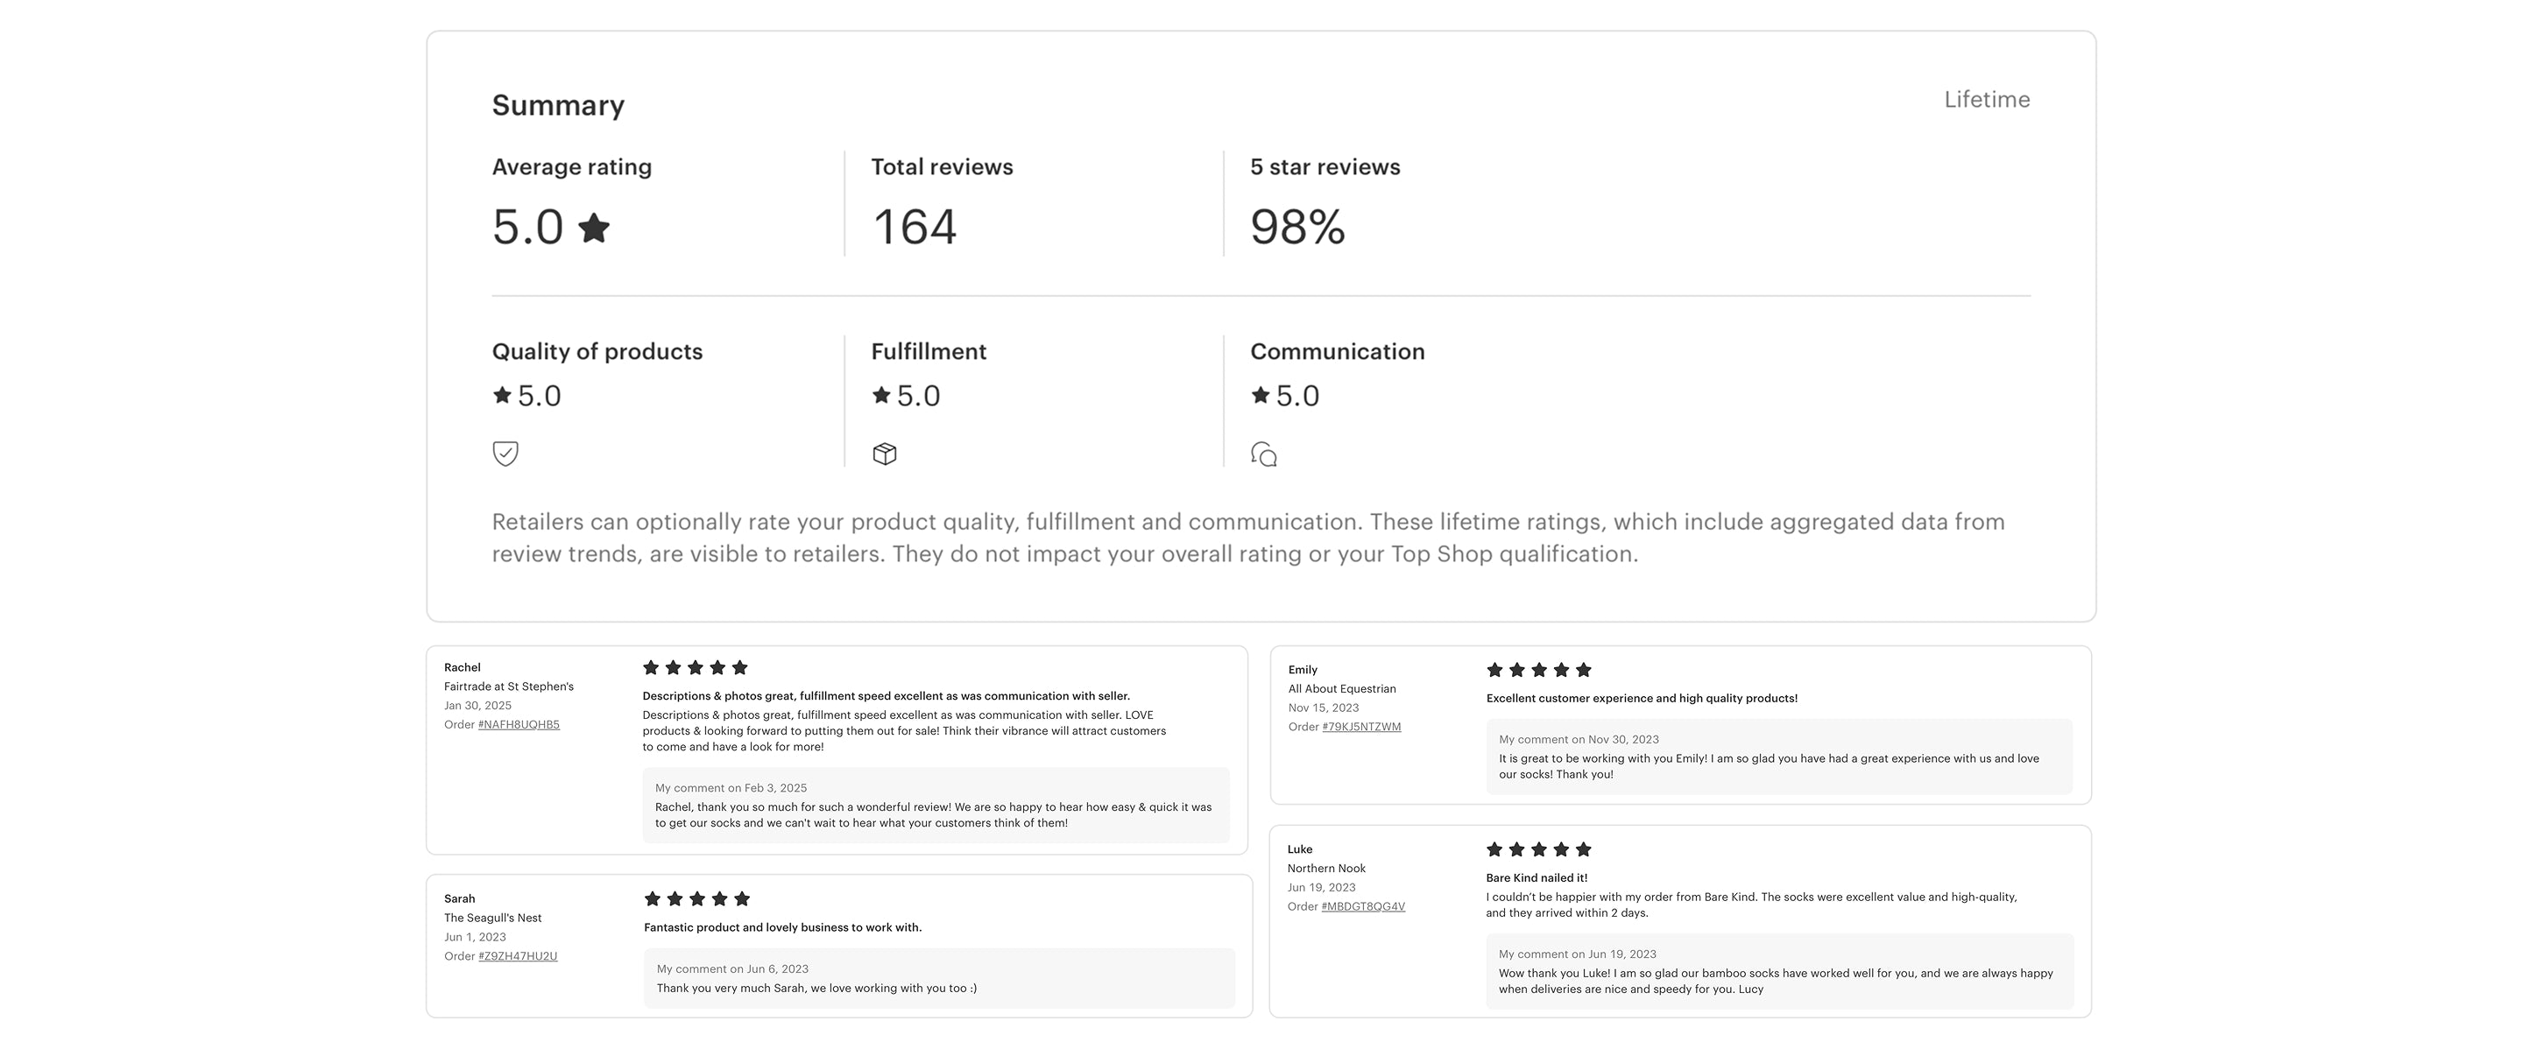
Task: Click the star next to Communication score
Action: coord(1260,394)
